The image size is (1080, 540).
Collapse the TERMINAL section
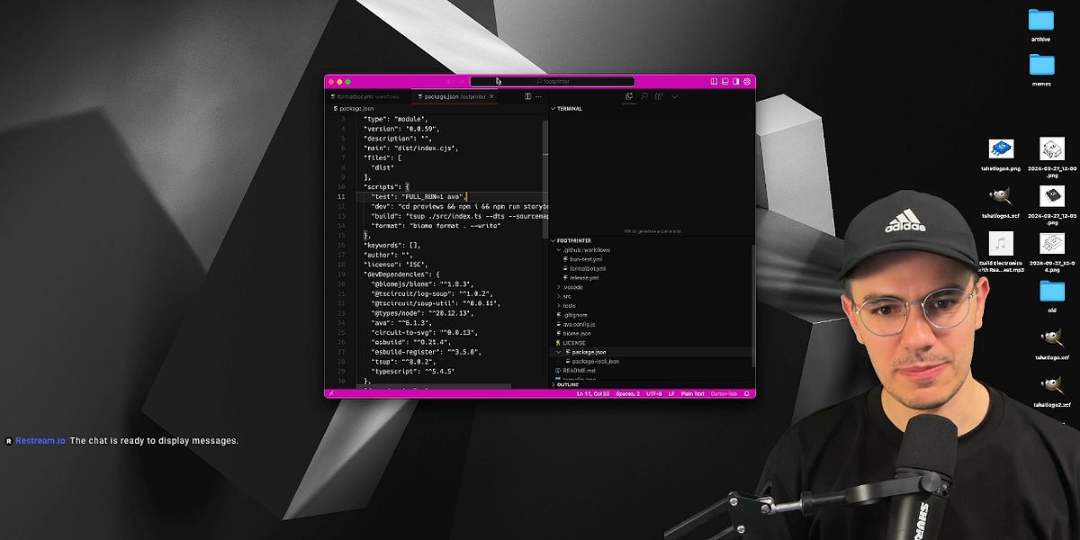[x=569, y=108]
